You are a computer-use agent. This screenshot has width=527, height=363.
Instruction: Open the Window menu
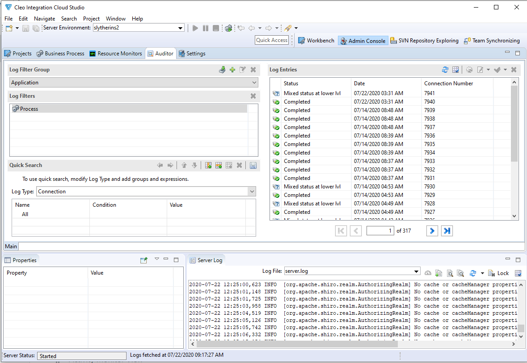[116, 19]
